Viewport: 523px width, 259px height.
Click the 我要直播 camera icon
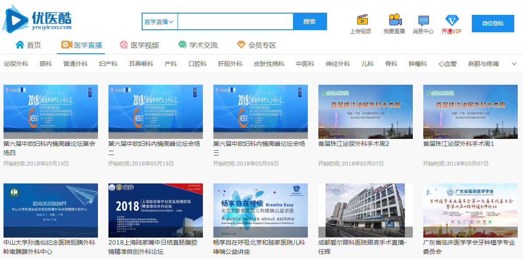click(x=395, y=20)
